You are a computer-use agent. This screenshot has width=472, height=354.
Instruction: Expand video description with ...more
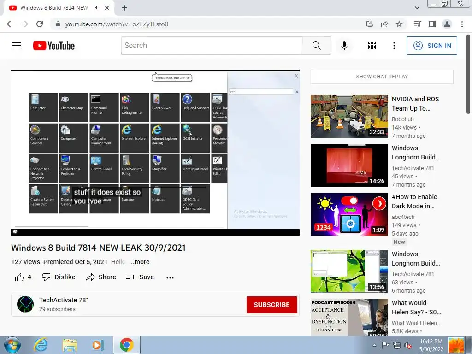click(139, 262)
